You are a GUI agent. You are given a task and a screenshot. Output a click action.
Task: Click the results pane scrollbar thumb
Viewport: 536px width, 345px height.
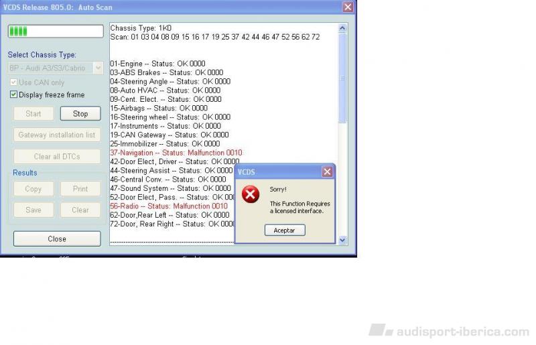coord(342,78)
